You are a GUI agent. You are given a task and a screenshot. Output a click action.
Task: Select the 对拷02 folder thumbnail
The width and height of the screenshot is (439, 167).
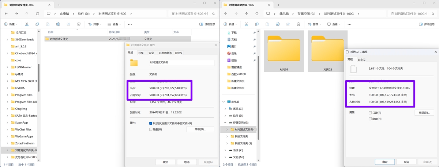[327, 51]
